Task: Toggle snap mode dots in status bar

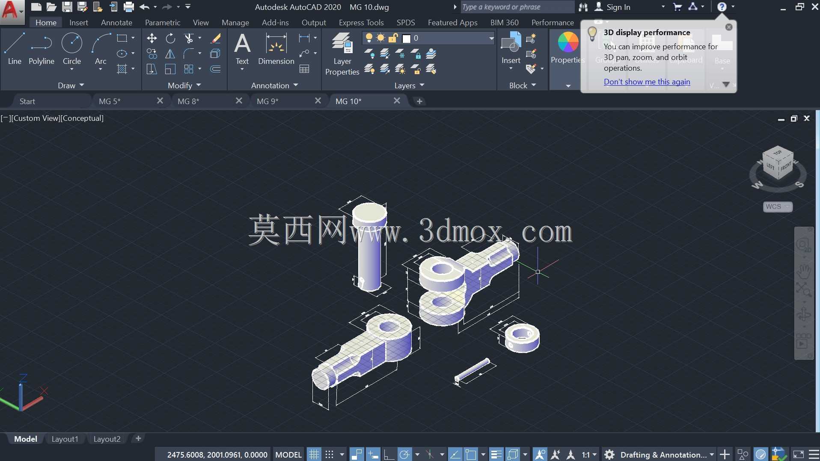Action: tap(329, 455)
